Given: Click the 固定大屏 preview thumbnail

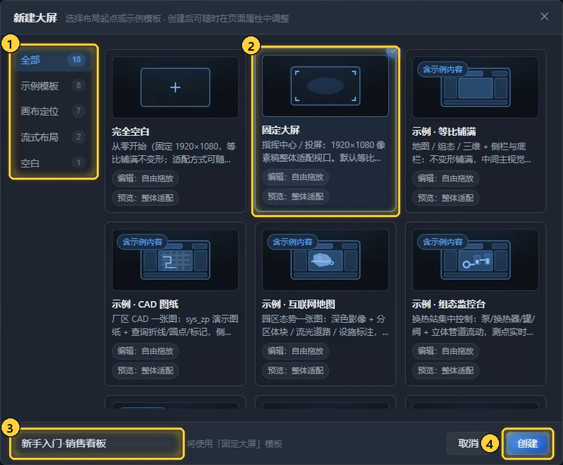Looking at the screenshot, I should click(x=326, y=86).
